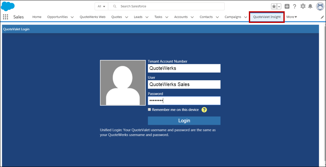Open the favorites list dropdown arrow
Image resolution: width=326 pixels, height=167 pixels.
coord(279,6)
